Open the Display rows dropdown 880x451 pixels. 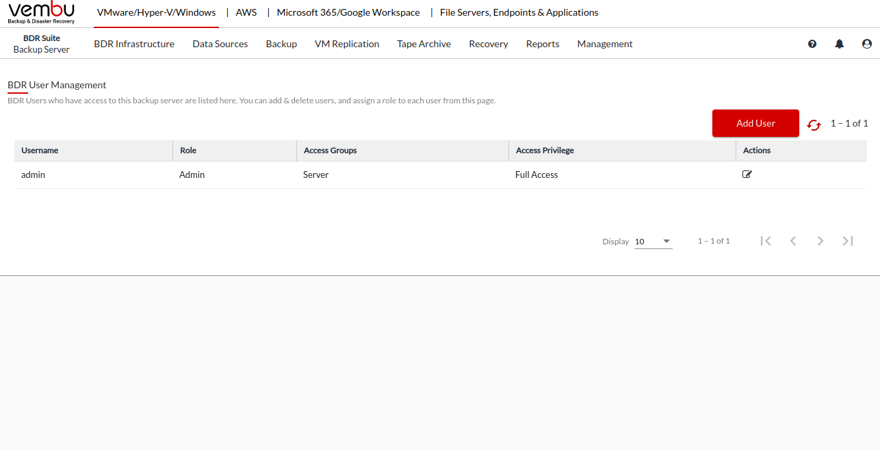(x=653, y=242)
